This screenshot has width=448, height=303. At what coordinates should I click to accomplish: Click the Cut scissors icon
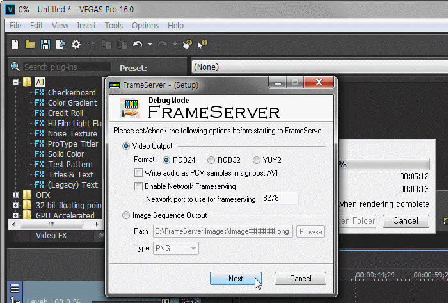92,44
